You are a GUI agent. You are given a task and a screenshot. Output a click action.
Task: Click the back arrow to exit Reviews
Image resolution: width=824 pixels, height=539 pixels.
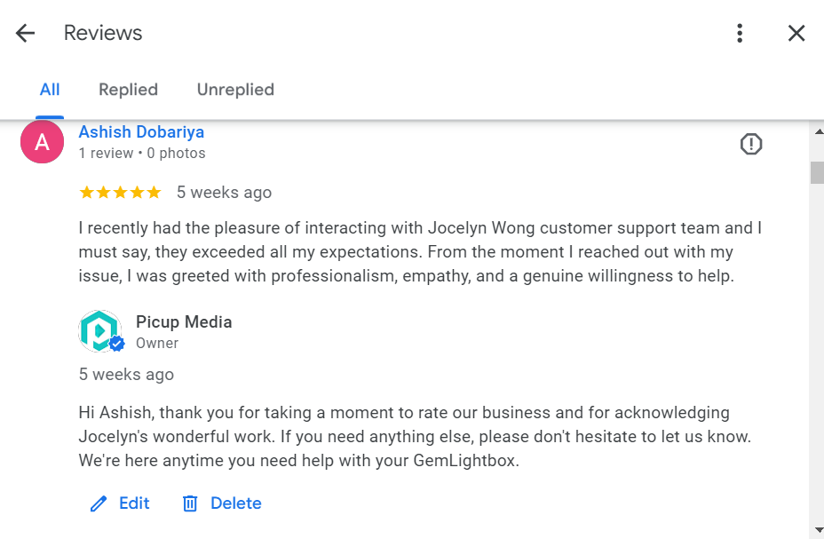point(24,33)
